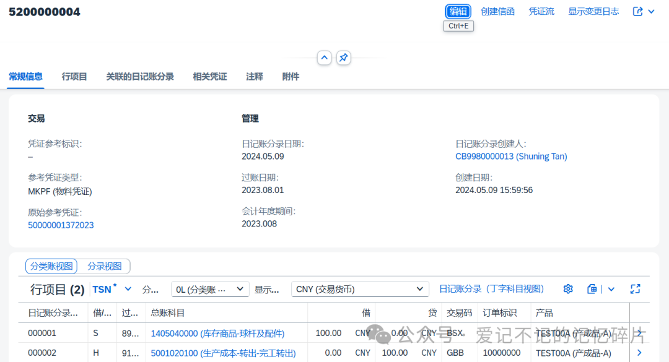The width and height of the screenshot is (669, 362).
Task: Click the share export icon in header
Action: coord(637,12)
